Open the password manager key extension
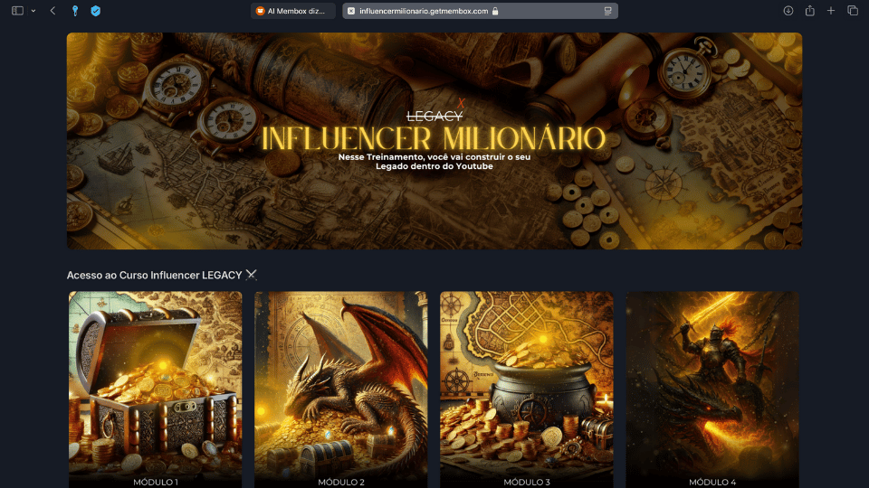The height and width of the screenshot is (488, 869). pyautogui.click(x=75, y=11)
